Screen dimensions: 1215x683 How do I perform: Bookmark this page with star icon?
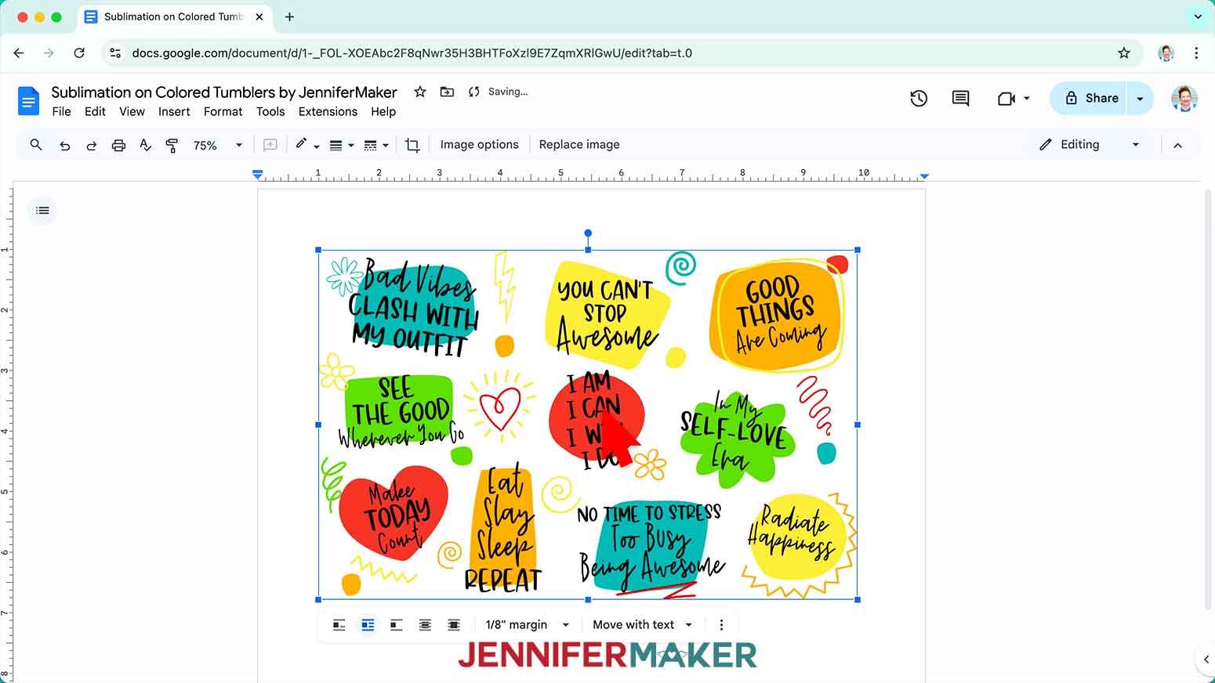pos(1124,53)
